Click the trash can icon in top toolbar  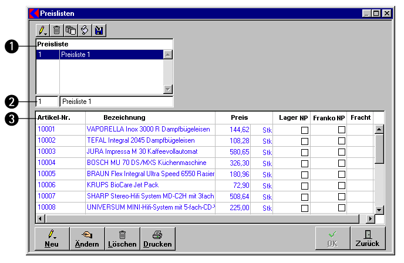(57, 29)
